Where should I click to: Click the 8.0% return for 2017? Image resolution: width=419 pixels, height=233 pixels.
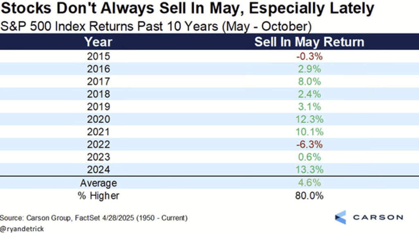pyautogui.click(x=309, y=81)
